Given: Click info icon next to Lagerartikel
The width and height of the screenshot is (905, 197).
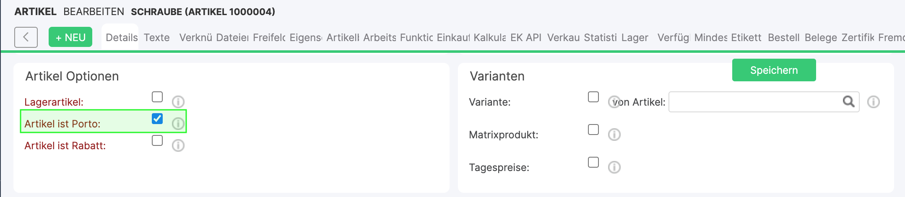Looking at the screenshot, I should (178, 102).
